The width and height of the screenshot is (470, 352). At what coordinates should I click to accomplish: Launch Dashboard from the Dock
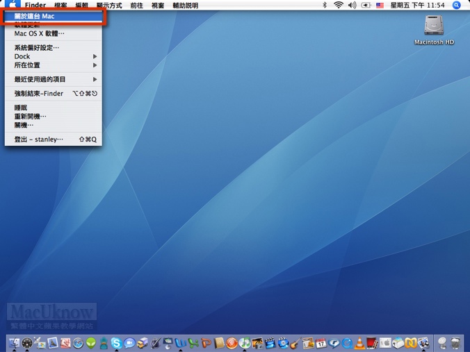point(27,343)
